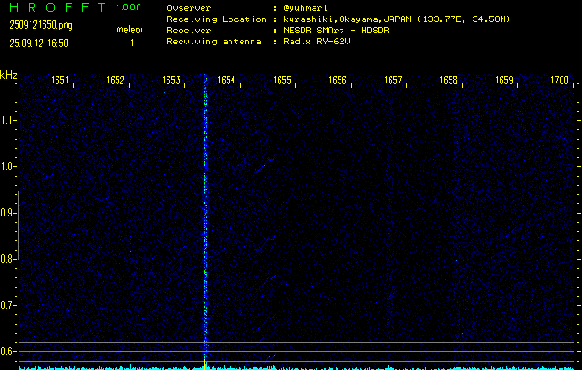Click the 1654 time axis label
The width and height of the screenshot is (582, 370).
point(226,80)
